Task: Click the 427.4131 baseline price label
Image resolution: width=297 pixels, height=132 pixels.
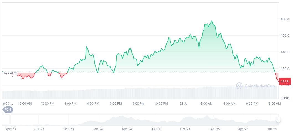Action: (x=10, y=73)
